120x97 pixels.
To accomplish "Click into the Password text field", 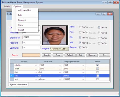I will click(31, 43).
